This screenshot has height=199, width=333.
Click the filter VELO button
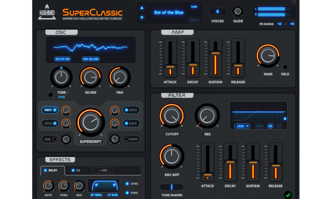259,126
